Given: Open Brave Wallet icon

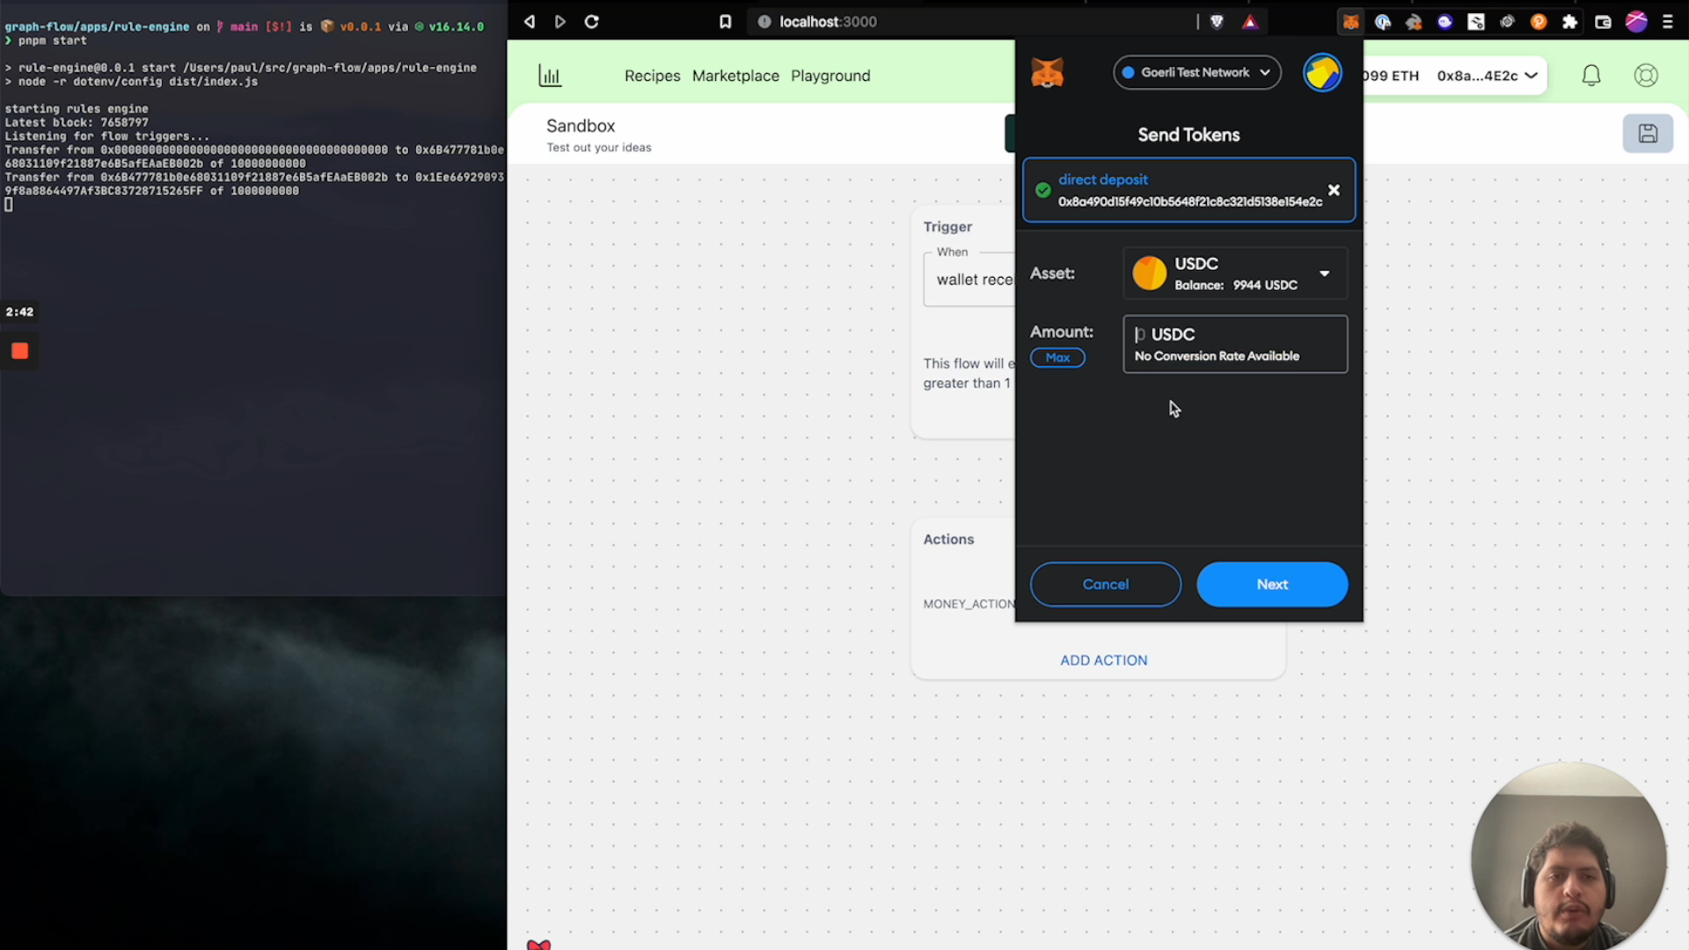Looking at the screenshot, I should 1603,22.
